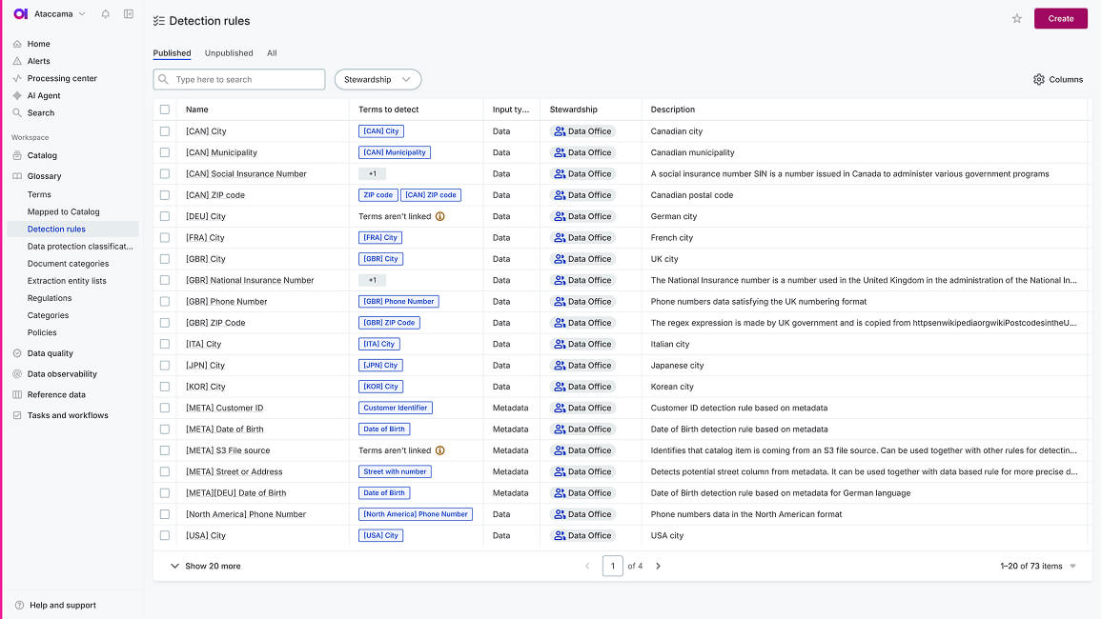Check the [META] Customer ID checkbox
The height and width of the screenshot is (619, 1102).
[x=165, y=408]
